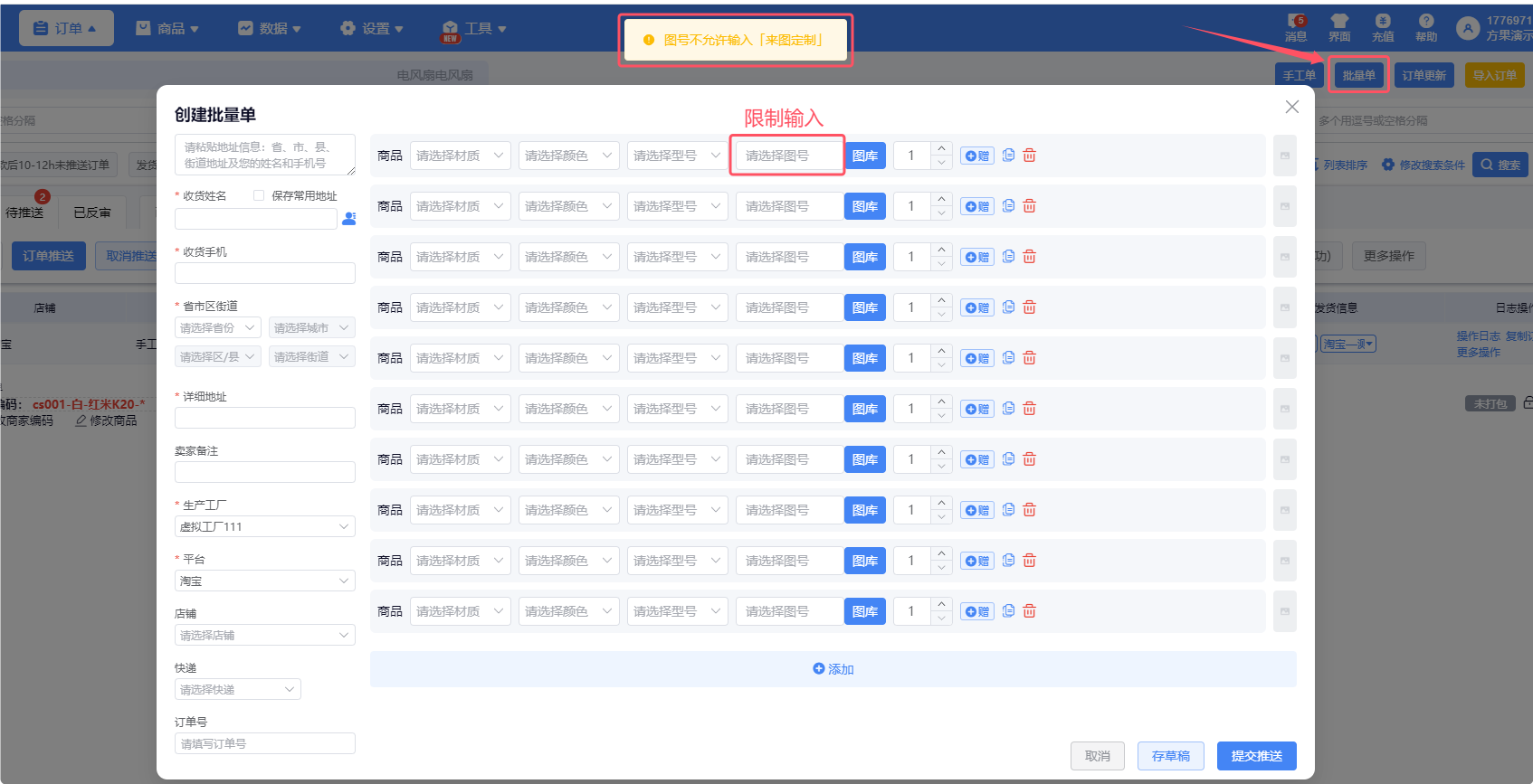Click the blue contact icon beside 收货姓名
1533x784 pixels.
pos(349,219)
